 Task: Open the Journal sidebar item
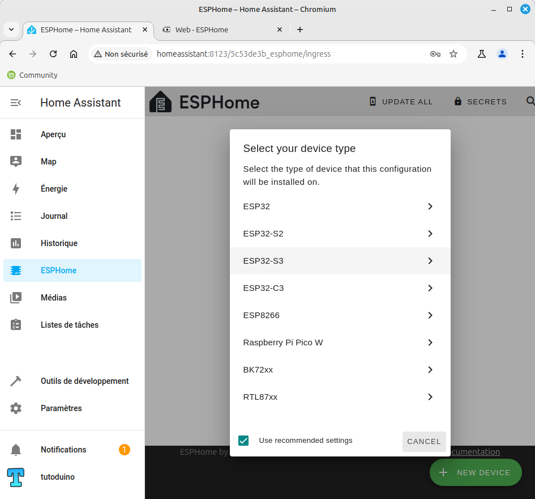(x=72, y=216)
